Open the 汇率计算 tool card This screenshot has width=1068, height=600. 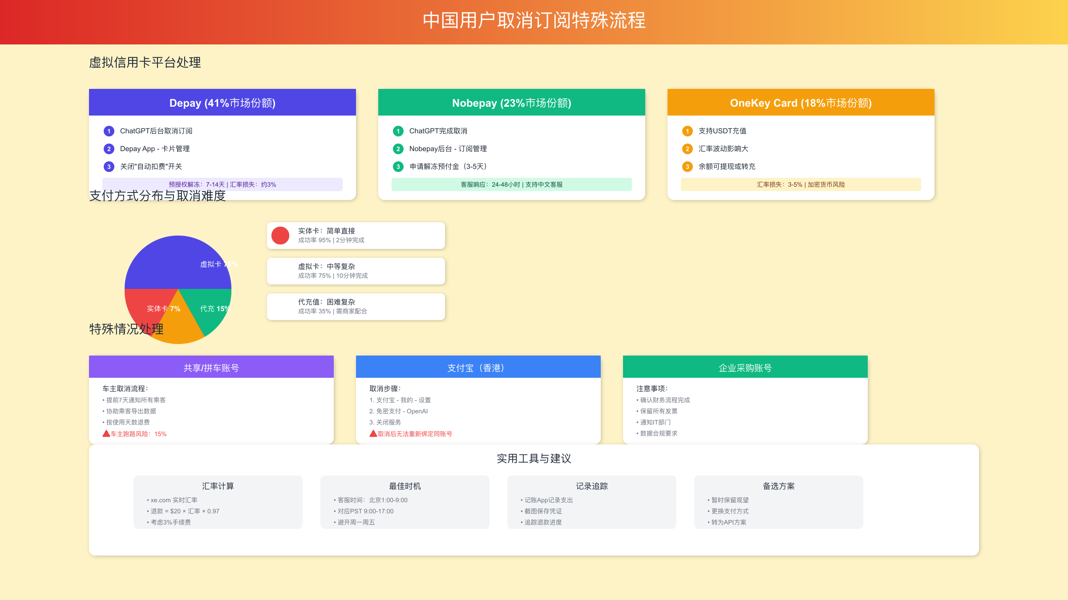tap(218, 502)
